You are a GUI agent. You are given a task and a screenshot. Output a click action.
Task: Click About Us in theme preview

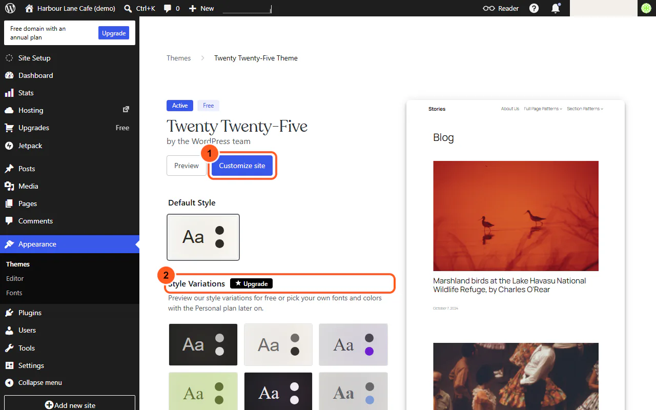point(510,109)
